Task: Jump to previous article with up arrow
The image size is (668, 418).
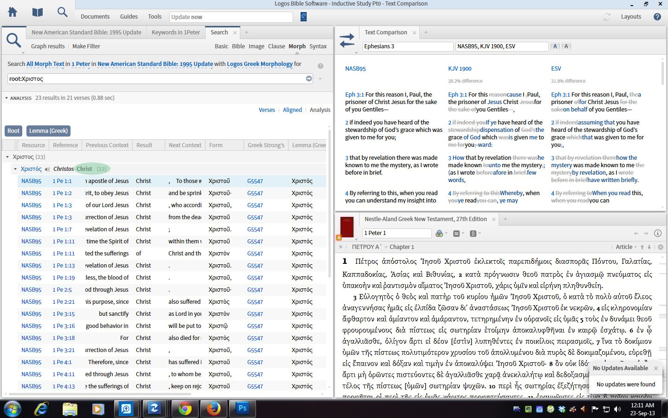Action: 642,247
